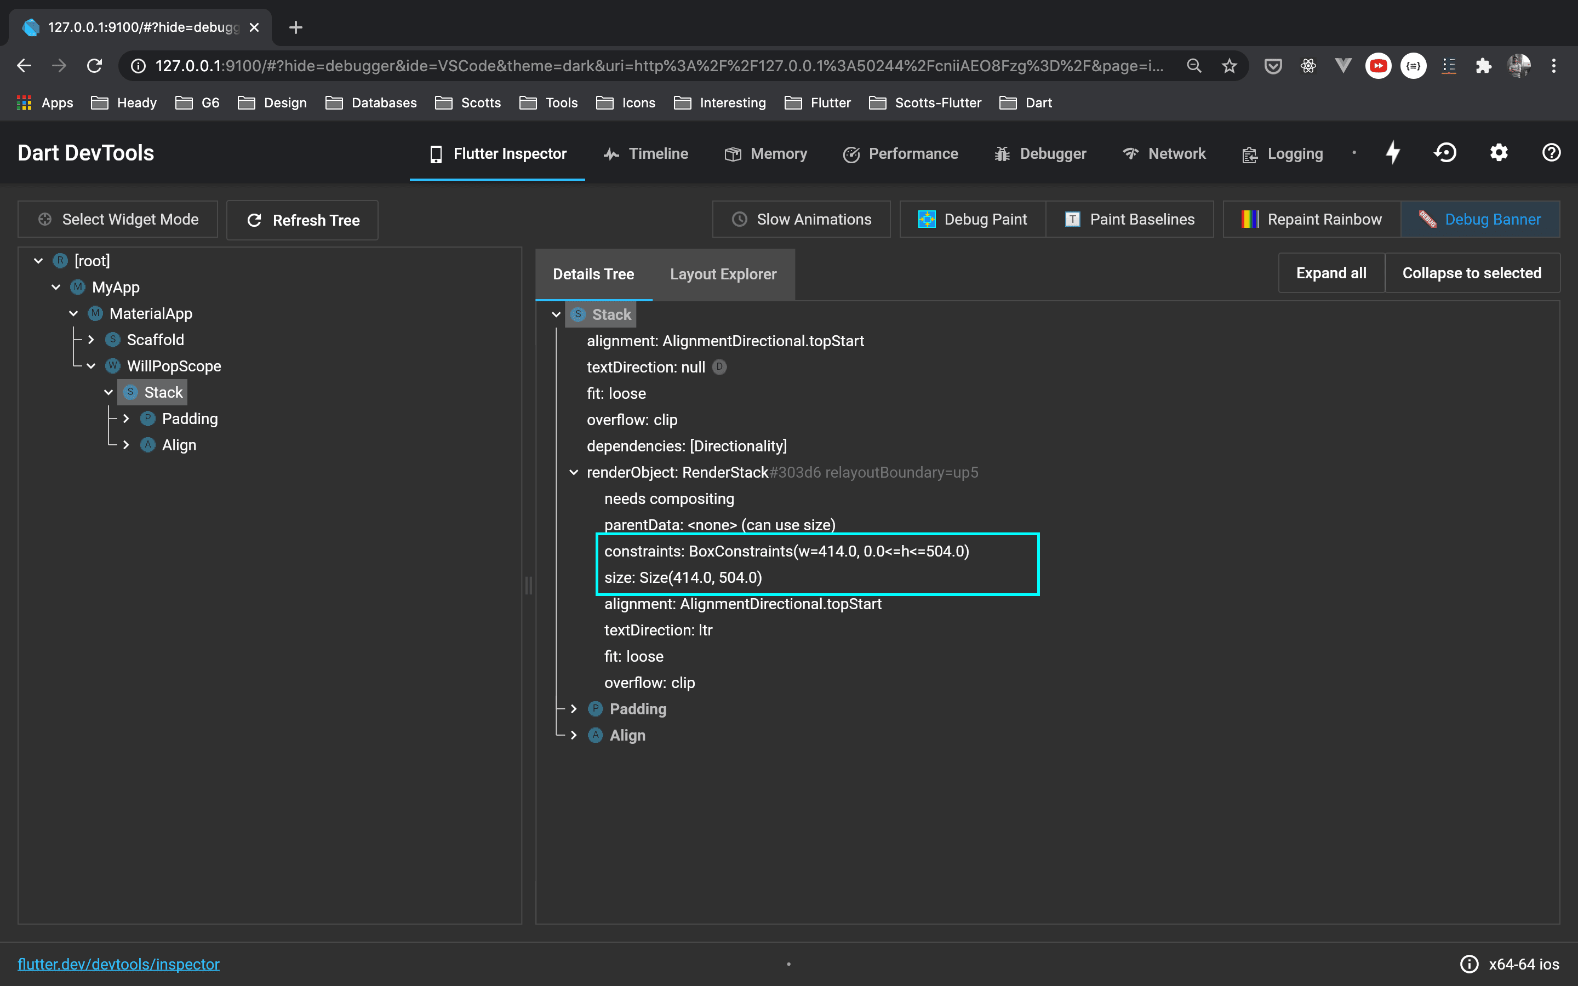Switch to the Layout Explorer tab

click(723, 274)
